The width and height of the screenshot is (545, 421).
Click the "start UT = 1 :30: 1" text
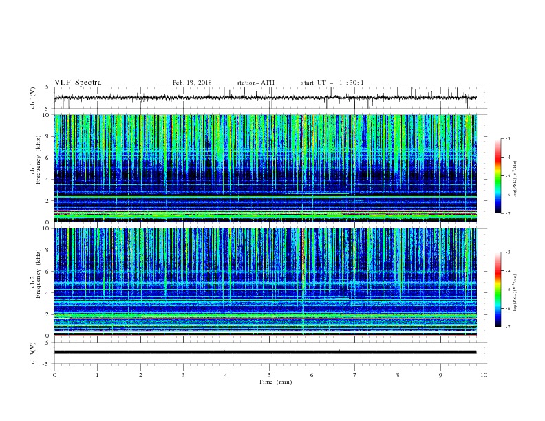tap(332, 83)
